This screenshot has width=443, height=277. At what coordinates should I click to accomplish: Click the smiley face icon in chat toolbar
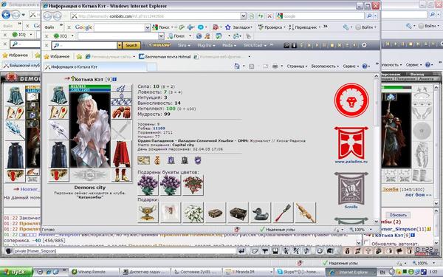click(320, 250)
